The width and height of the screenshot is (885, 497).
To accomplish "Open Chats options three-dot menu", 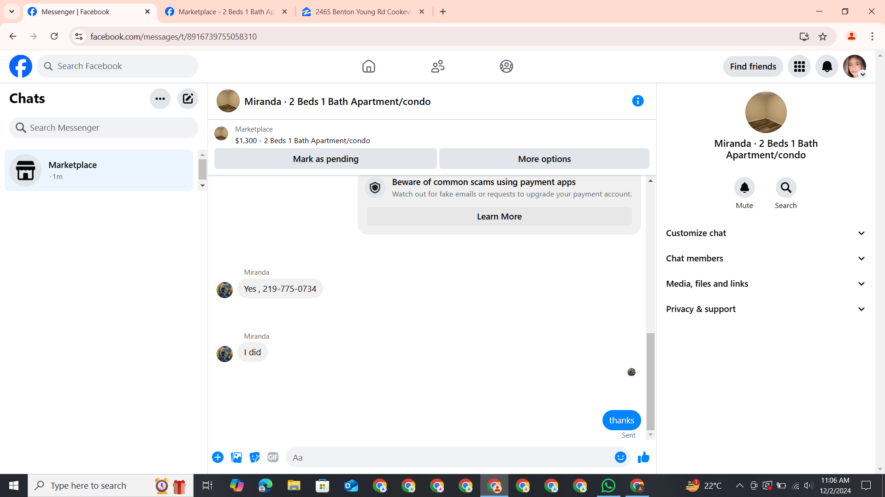I will (160, 98).
